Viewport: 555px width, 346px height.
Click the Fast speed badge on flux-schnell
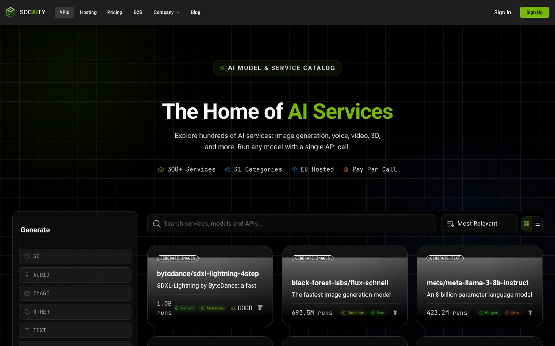378,313
